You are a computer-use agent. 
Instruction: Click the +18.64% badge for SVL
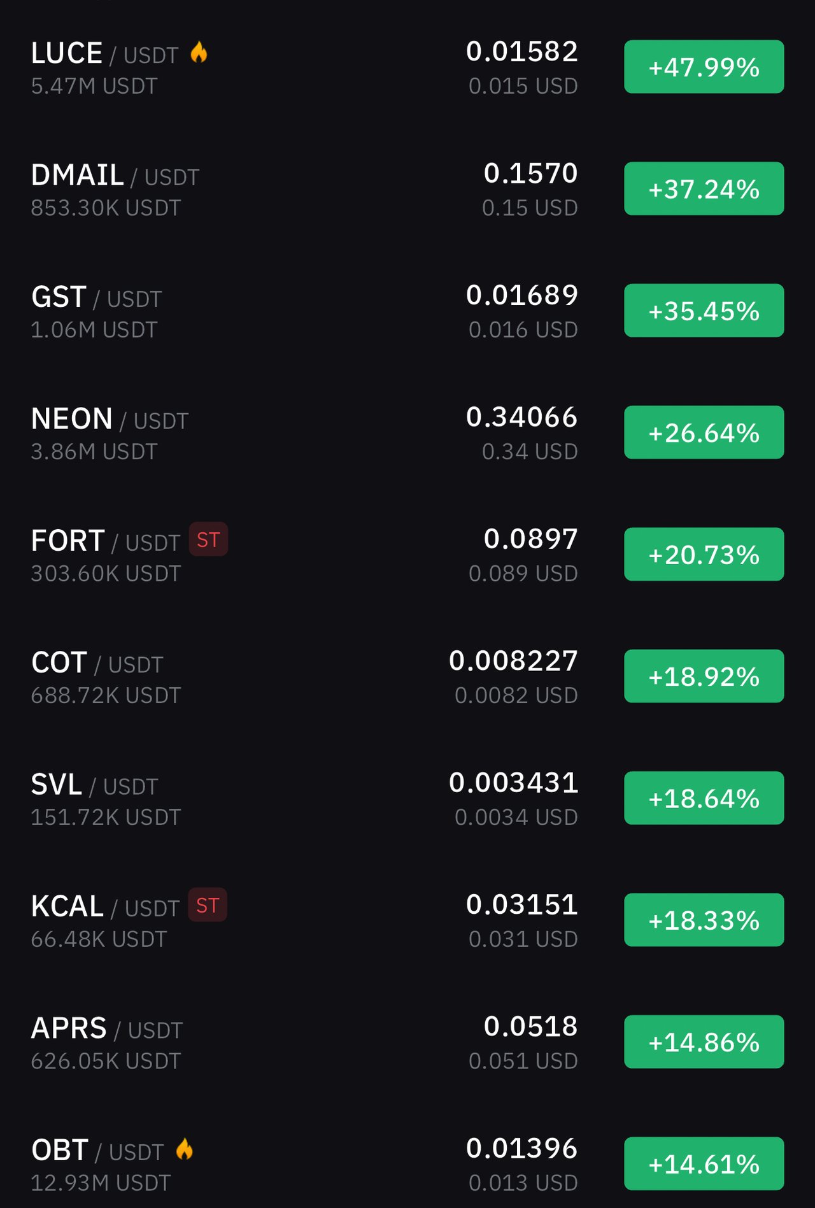pyautogui.click(x=704, y=798)
